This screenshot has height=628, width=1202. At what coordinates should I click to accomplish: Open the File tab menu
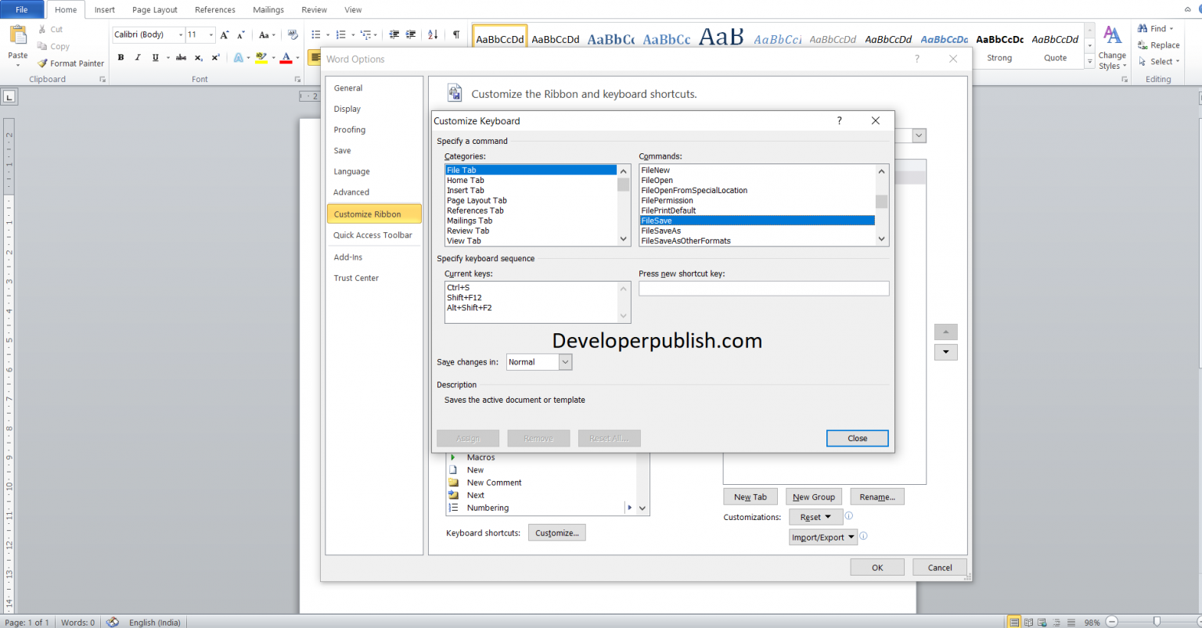click(x=23, y=9)
